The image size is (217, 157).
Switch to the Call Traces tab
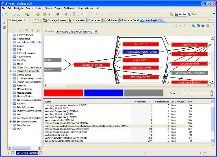tap(110, 20)
